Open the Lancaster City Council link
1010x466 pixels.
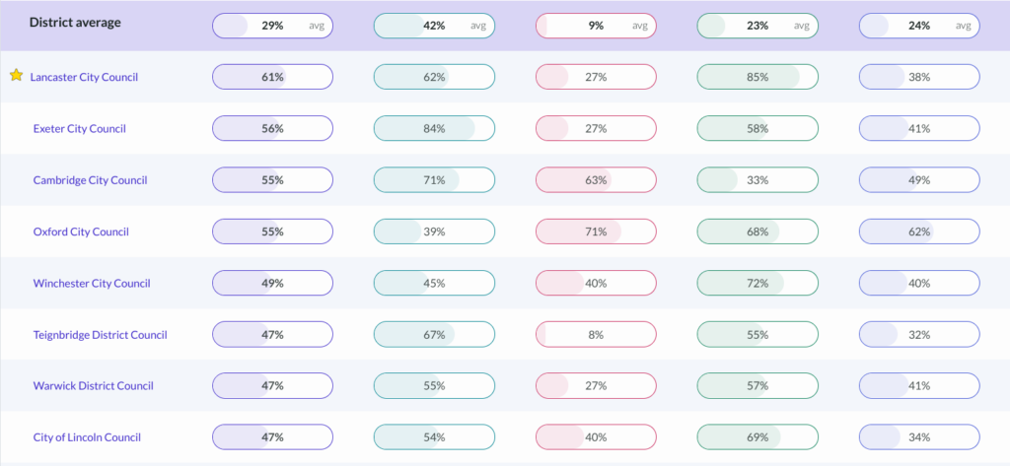pos(84,77)
